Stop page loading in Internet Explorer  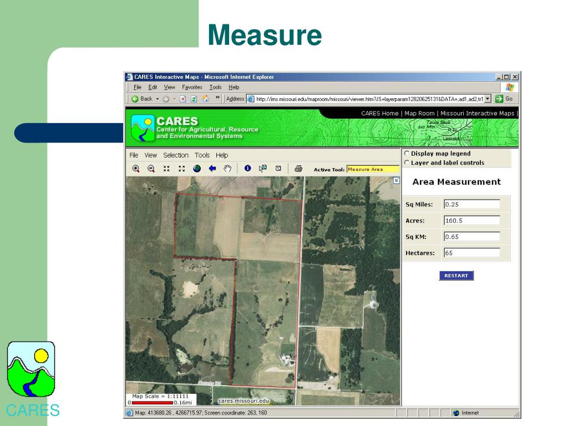(x=183, y=99)
